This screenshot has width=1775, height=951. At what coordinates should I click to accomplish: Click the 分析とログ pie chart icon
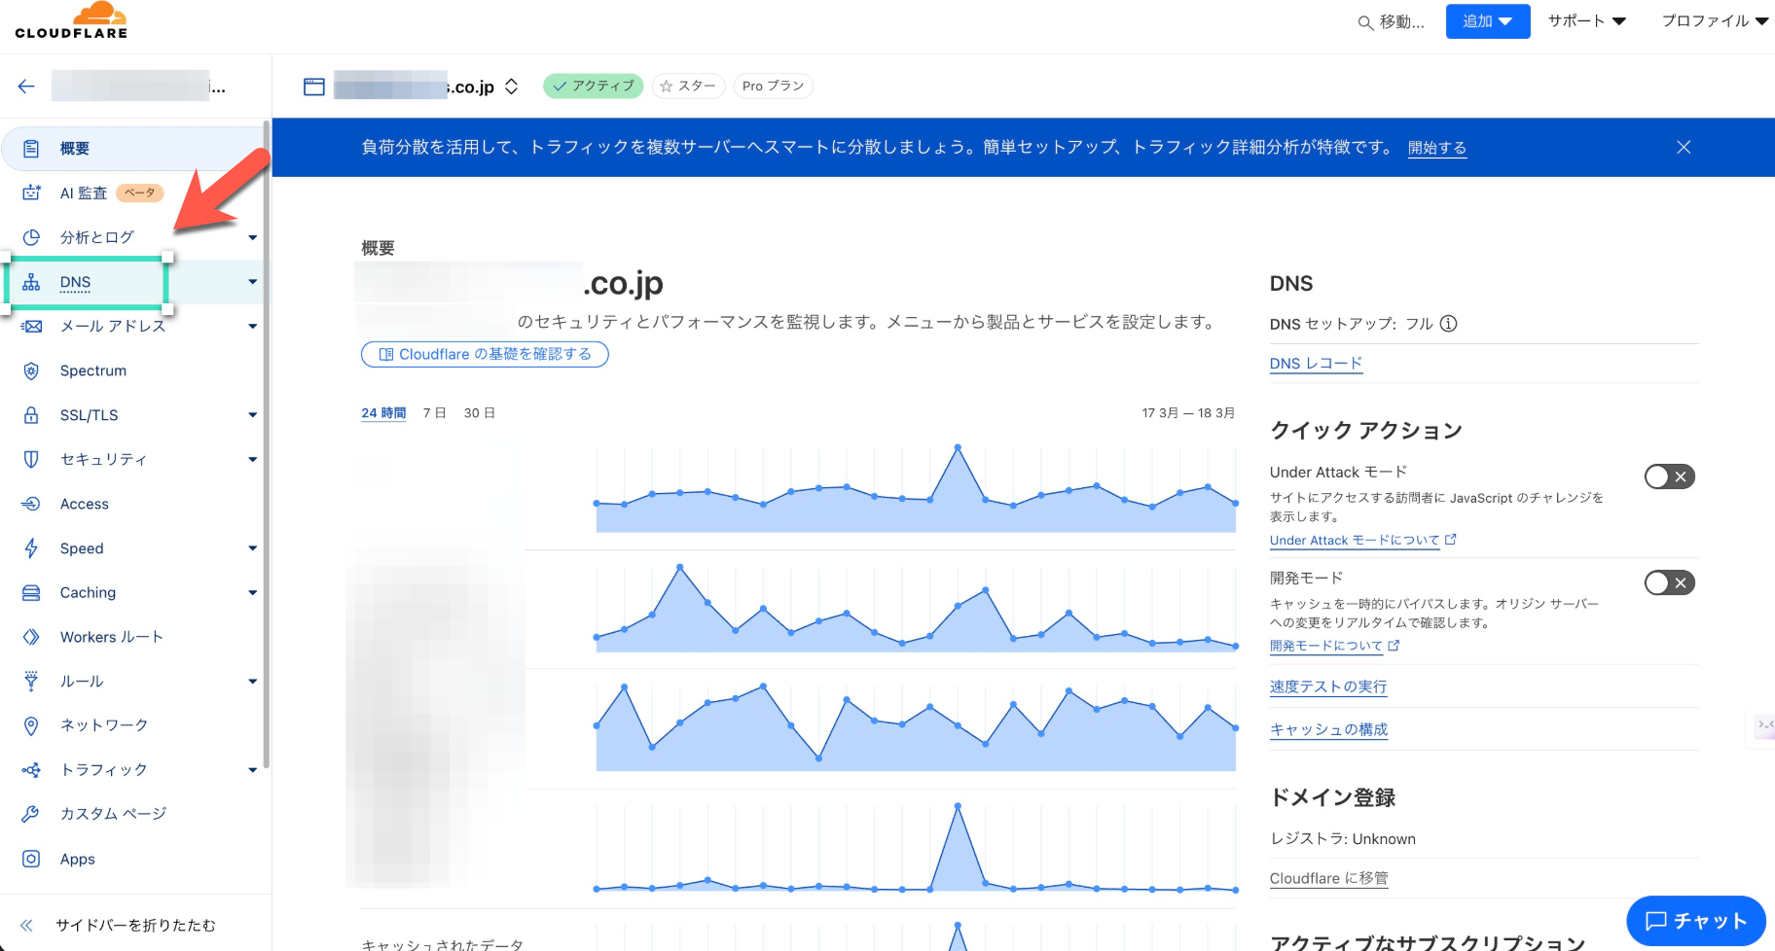[x=31, y=237]
